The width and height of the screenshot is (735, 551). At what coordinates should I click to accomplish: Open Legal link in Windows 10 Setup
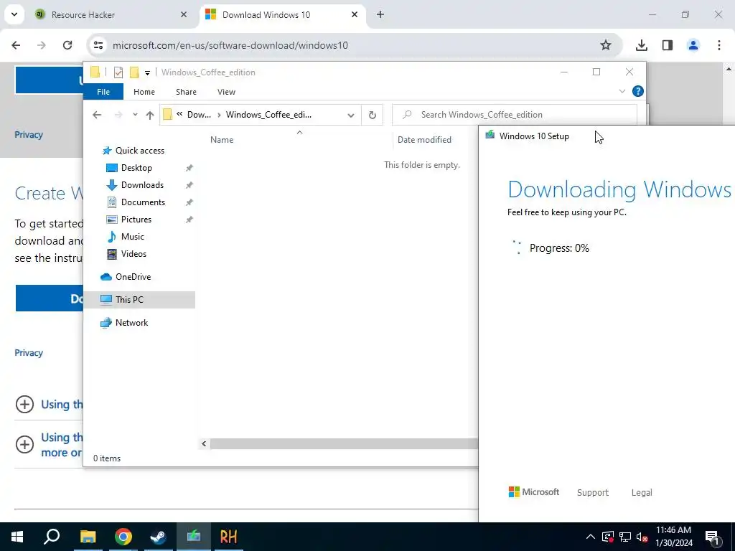coord(641,492)
